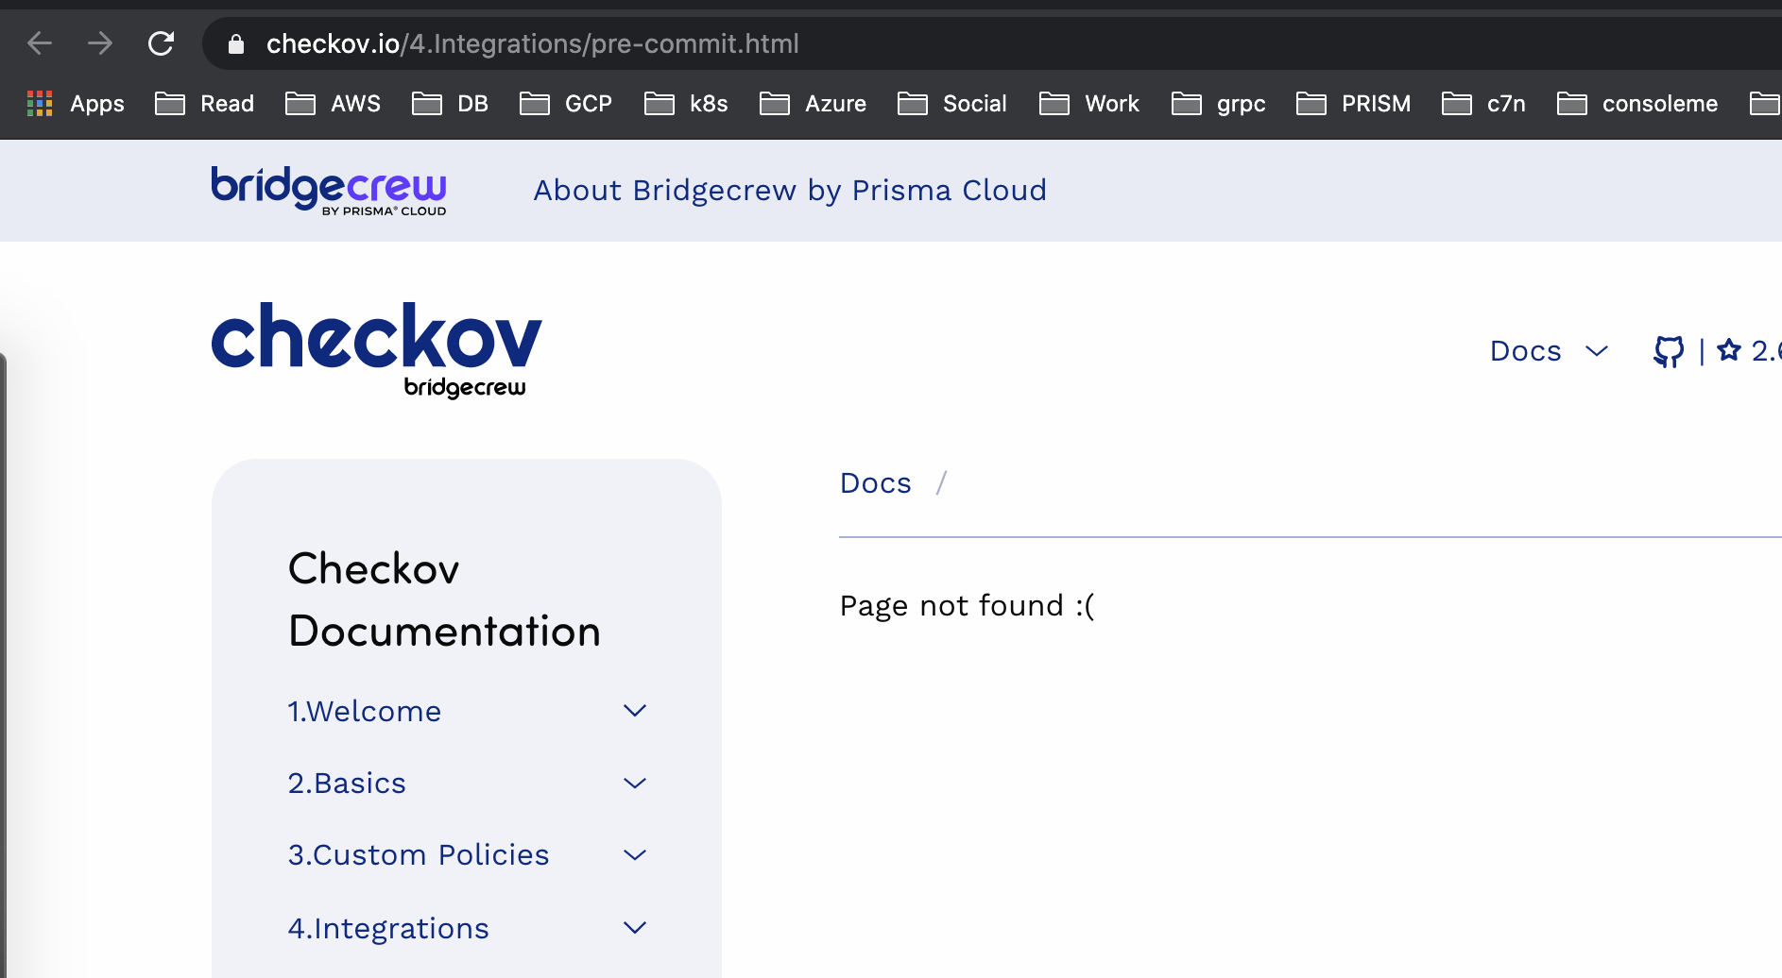Click the Checkov bridgecrew logo
Screen dimensions: 1782x978
pos(377,347)
